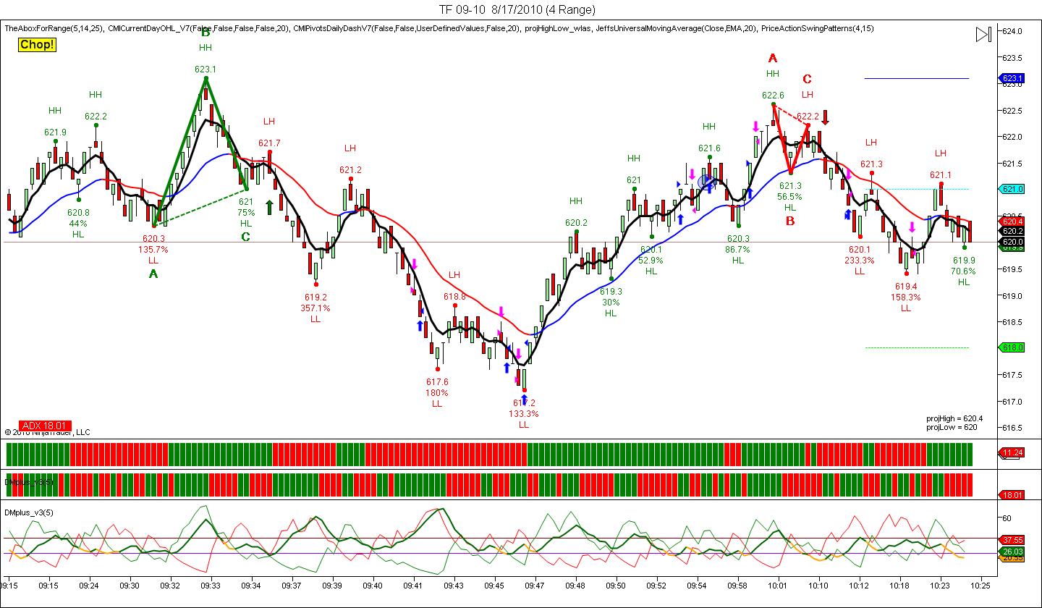Screen dimensions: 1042x608
Task: Select the green 621.6 swing high label
Action: [709, 148]
